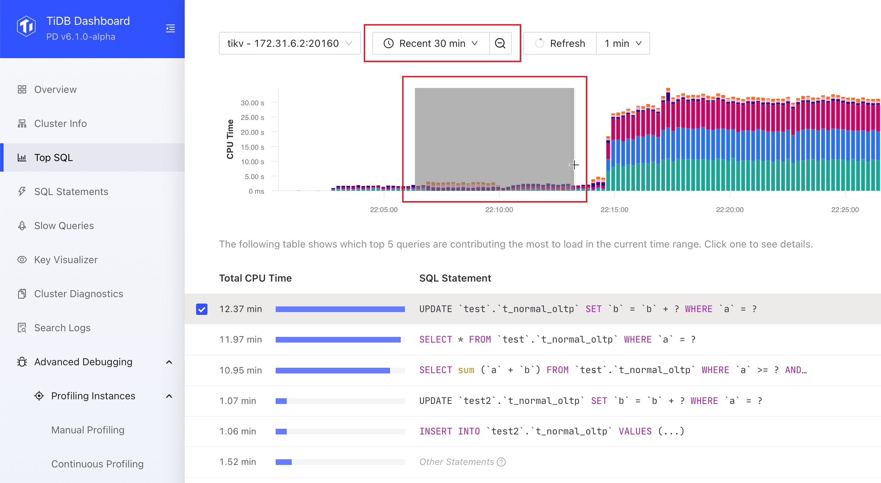Uncheck the UPDATE test.t_normal_oltp row checkbox

click(x=202, y=309)
